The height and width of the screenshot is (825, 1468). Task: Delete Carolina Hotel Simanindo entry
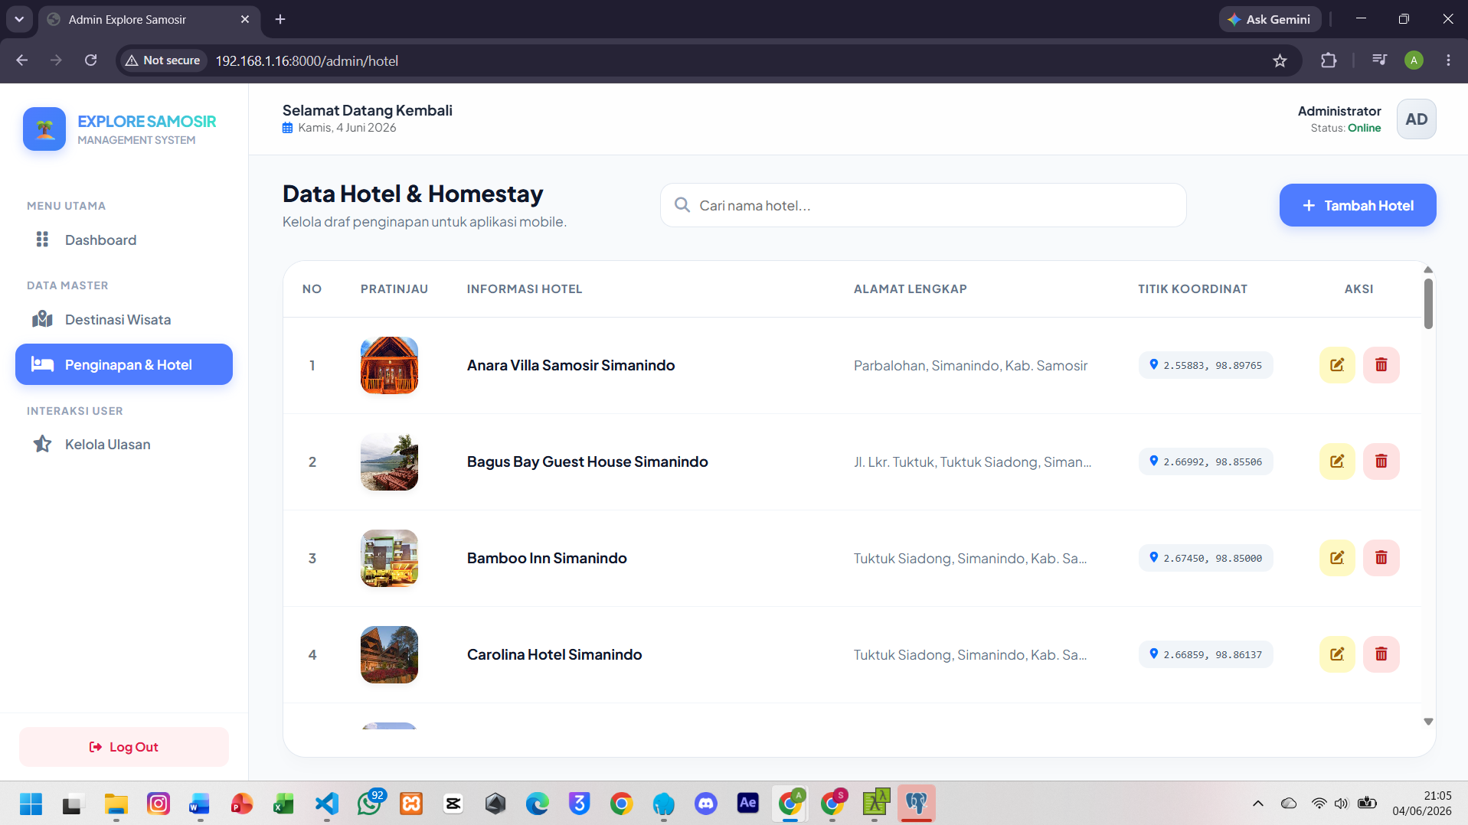point(1381,654)
